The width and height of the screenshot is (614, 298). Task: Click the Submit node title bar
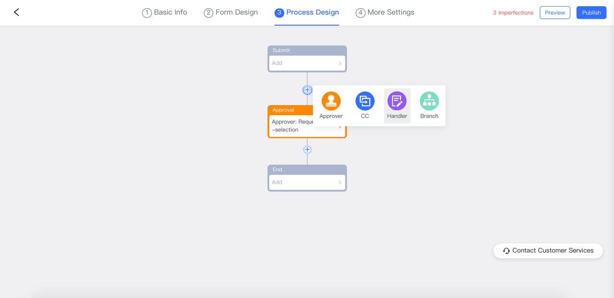(307, 50)
